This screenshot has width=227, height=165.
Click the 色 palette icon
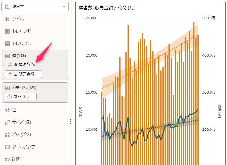[7, 110]
